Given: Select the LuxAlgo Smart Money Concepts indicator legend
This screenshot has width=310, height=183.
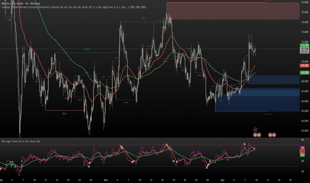Looking at the screenshot, I should (x=74, y=7).
